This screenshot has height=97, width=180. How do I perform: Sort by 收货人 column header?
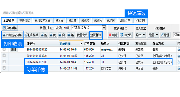coord(105,44)
